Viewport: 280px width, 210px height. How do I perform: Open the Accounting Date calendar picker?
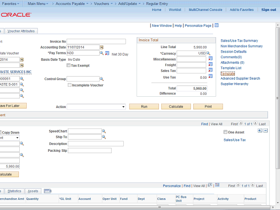click(102, 47)
